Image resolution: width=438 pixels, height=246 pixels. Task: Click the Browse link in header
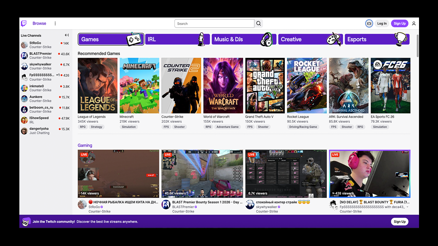[39, 24]
